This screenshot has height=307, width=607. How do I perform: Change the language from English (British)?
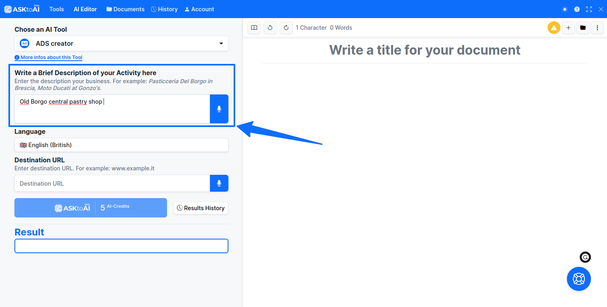pos(121,145)
